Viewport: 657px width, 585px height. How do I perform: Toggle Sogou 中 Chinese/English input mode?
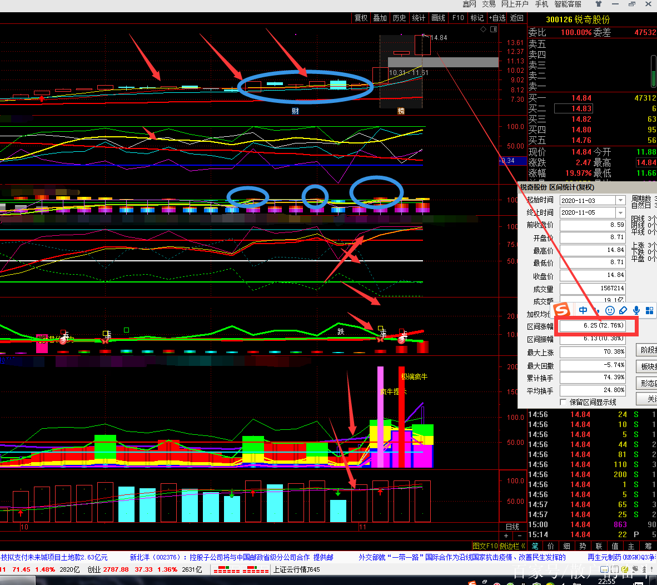coord(583,310)
